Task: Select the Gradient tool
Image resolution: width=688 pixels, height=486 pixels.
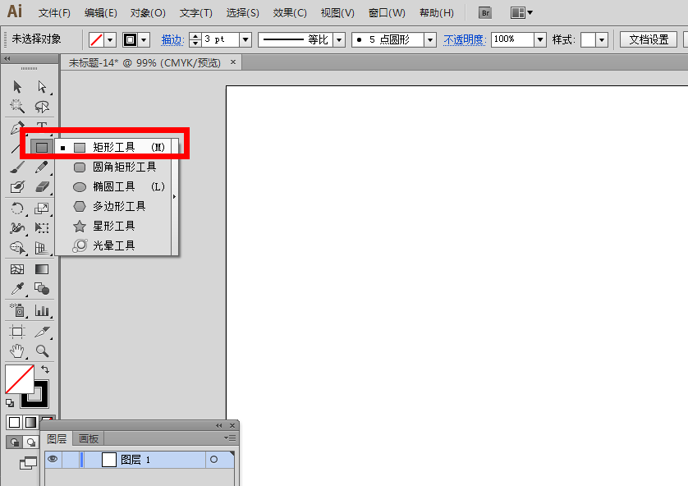Action: (42, 269)
